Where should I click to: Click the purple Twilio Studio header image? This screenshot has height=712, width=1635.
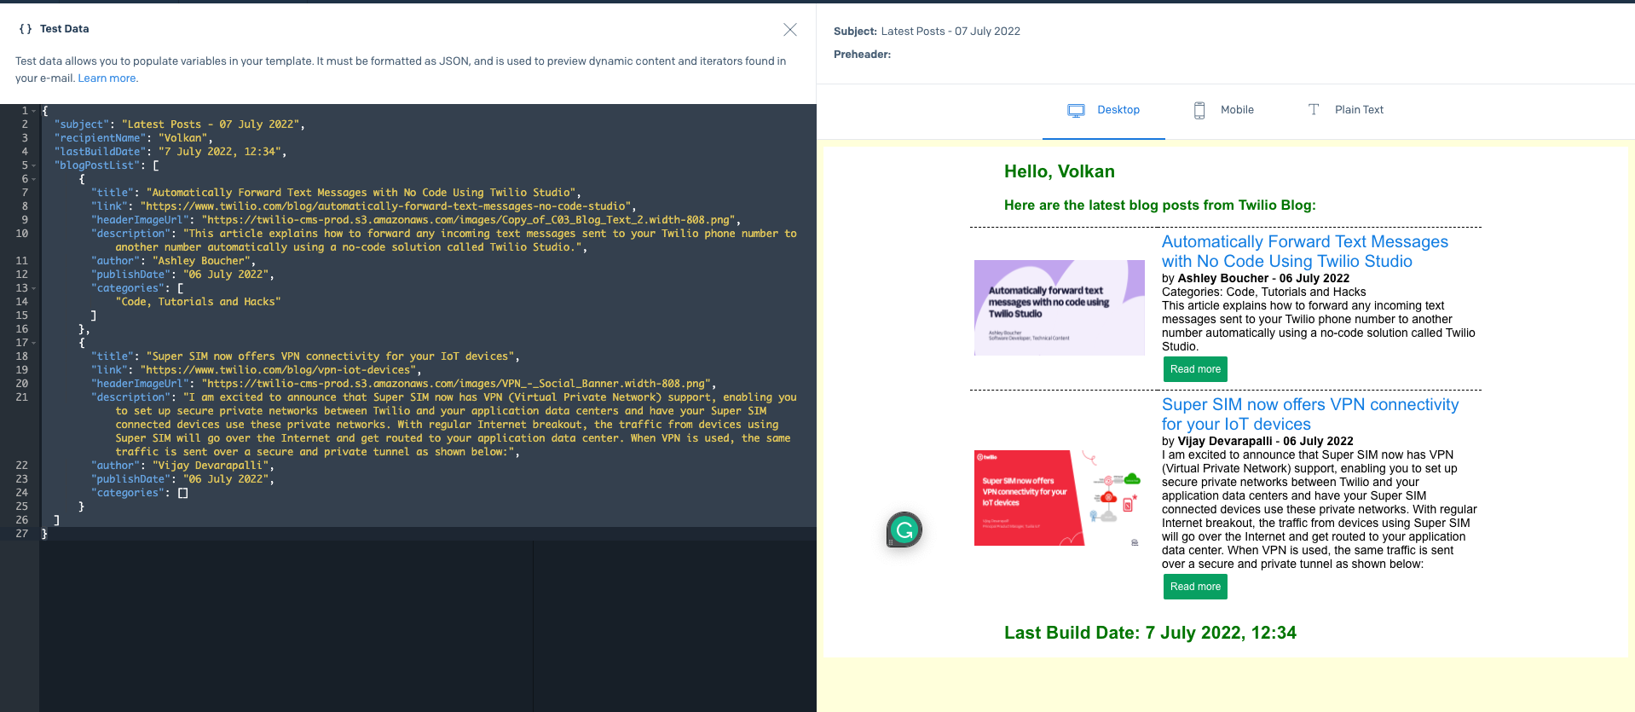1060,308
